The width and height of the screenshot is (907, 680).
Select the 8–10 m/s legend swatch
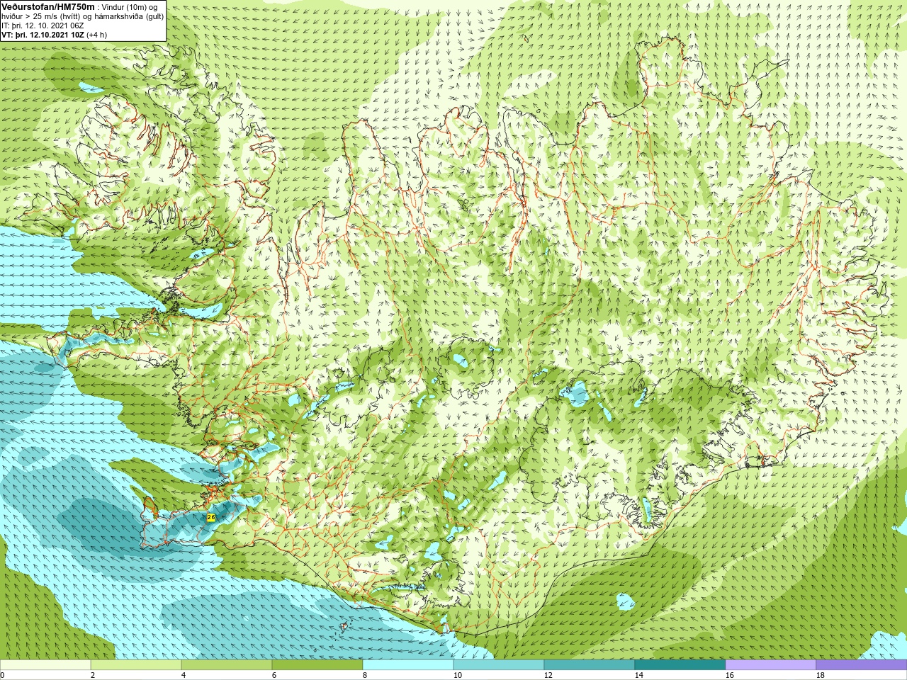click(408, 665)
